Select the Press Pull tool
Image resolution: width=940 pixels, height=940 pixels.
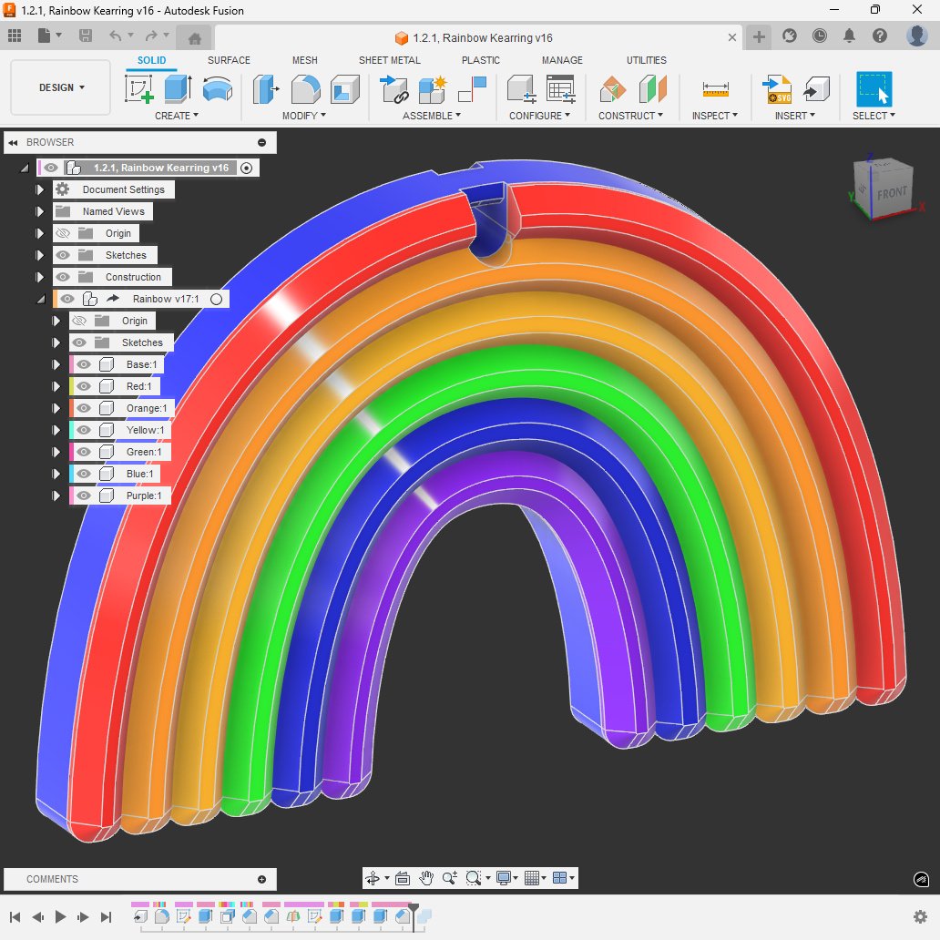pyautogui.click(x=266, y=89)
